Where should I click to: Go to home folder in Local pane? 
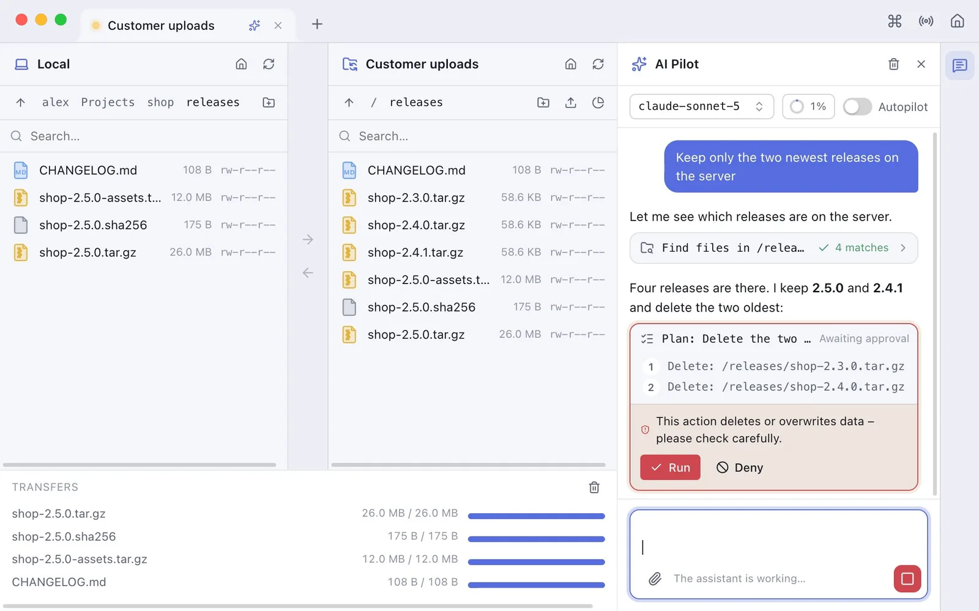[x=241, y=64]
